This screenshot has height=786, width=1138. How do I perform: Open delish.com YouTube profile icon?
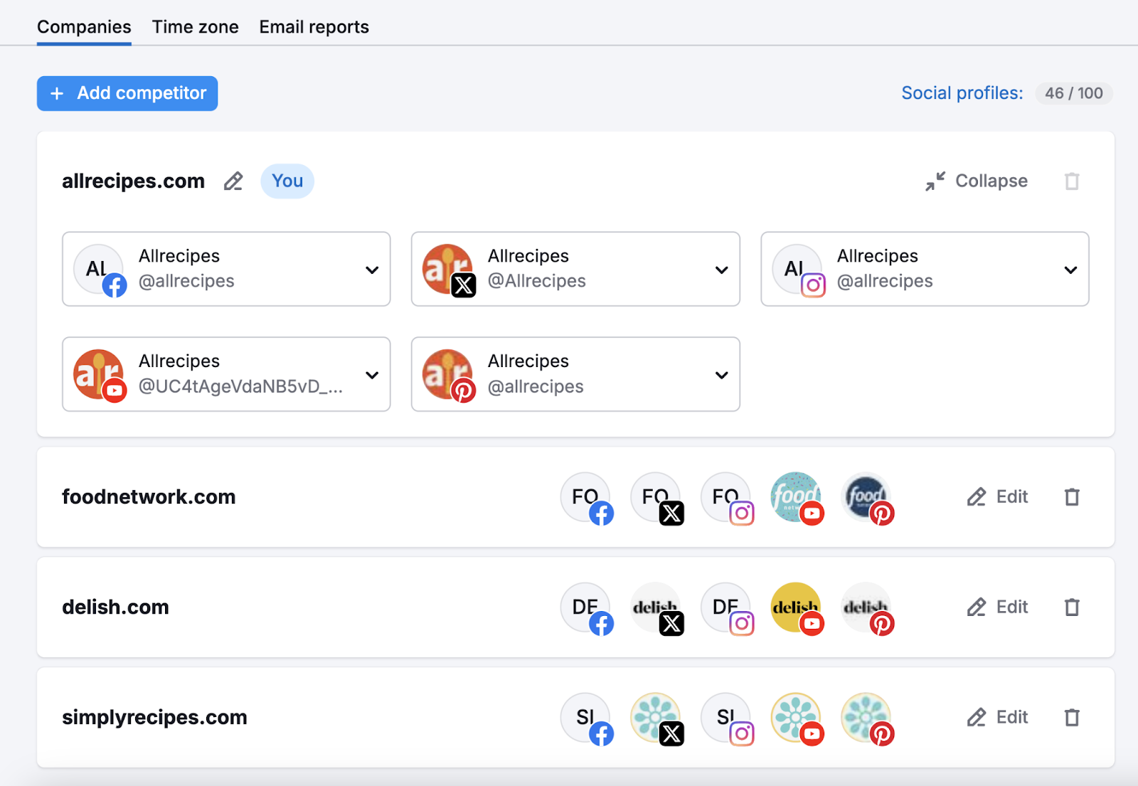(x=797, y=607)
